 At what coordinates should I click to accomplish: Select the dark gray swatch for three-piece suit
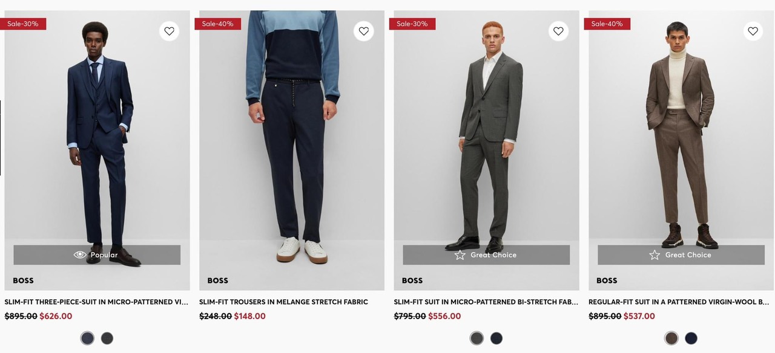(107, 338)
